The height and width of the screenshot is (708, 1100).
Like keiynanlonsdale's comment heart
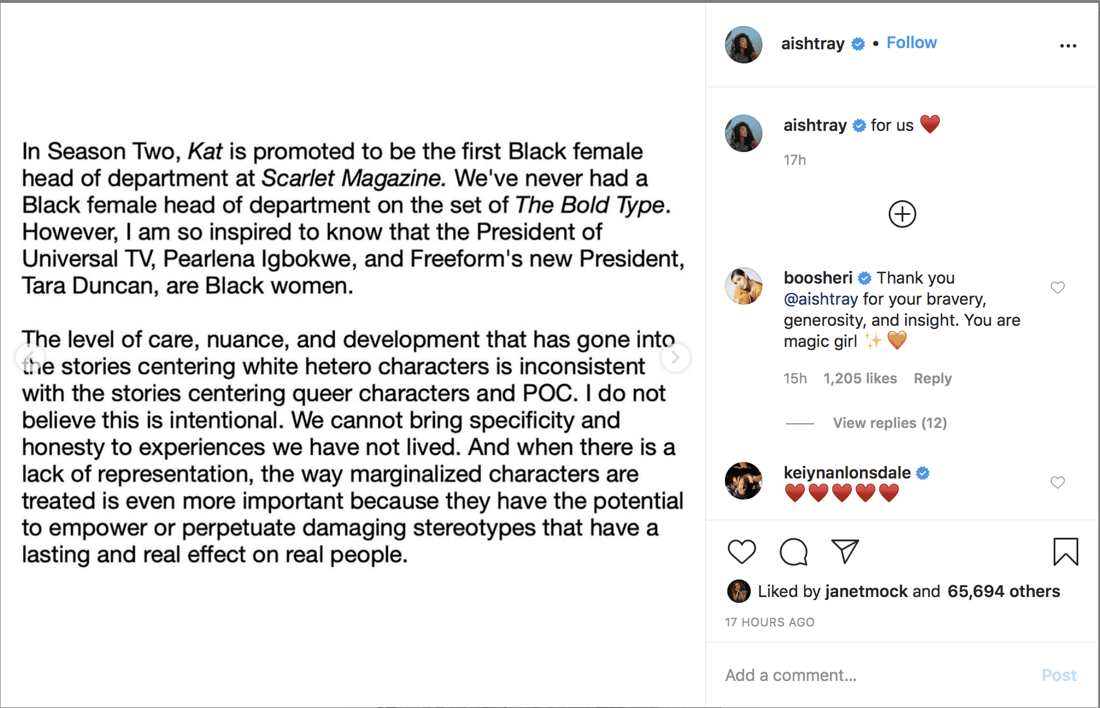click(1057, 483)
